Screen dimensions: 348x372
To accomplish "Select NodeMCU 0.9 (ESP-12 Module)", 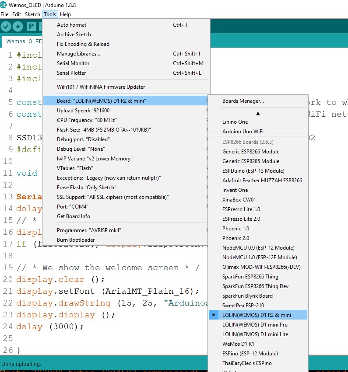I will pos(258,247).
